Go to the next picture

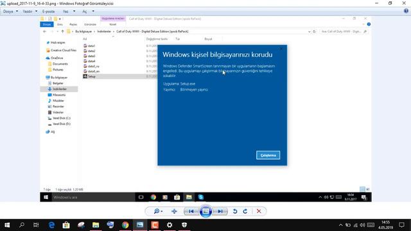tap(220, 211)
